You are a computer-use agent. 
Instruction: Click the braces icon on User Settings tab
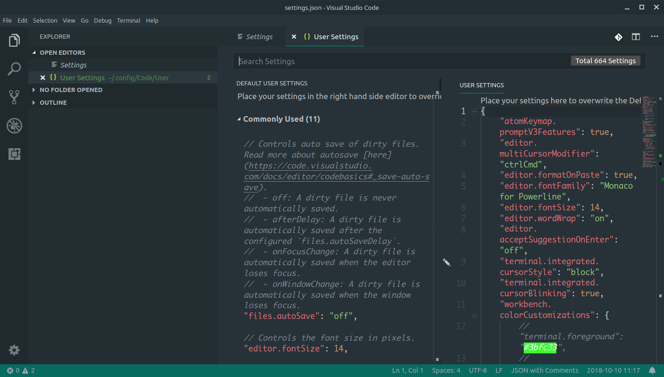(307, 36)
